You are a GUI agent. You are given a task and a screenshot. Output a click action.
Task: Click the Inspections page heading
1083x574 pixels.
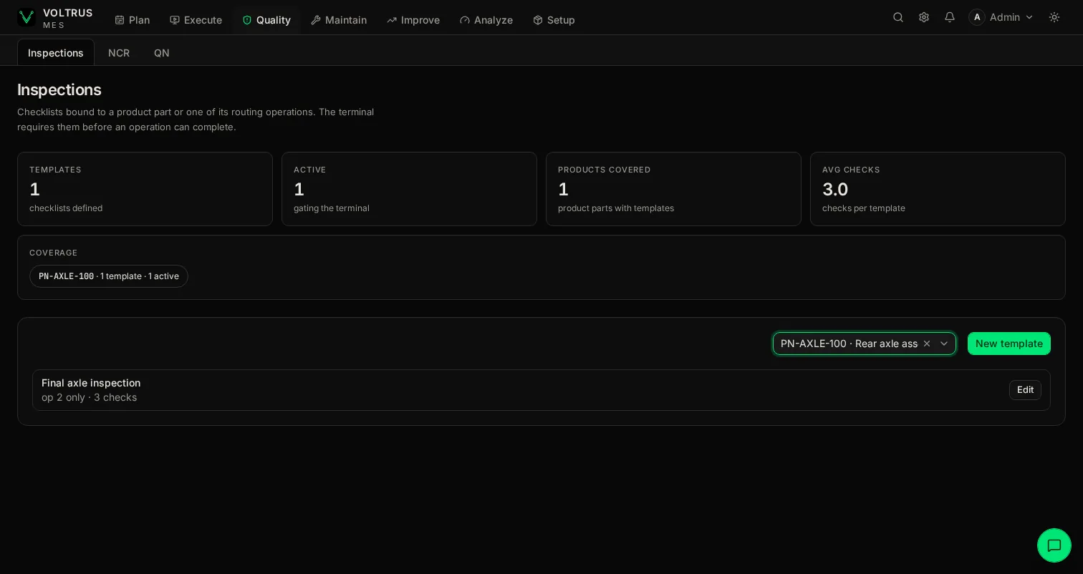click(59, 89)
